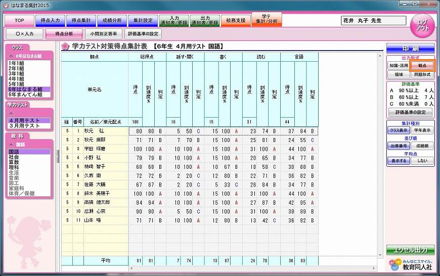This screenshot has height=276, width=440.
Task: Set output format to 領域
Action: click(x=399, y=74)
